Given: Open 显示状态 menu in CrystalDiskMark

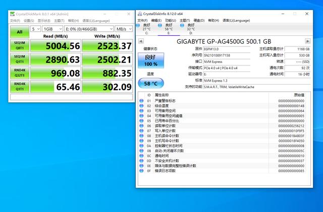Looking at the screenshot, I should (44, 21).
